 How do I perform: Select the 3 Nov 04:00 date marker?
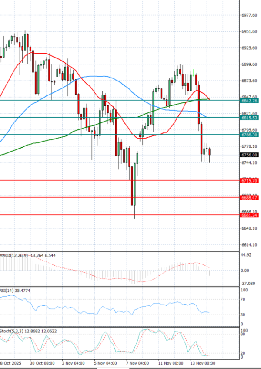74,362
